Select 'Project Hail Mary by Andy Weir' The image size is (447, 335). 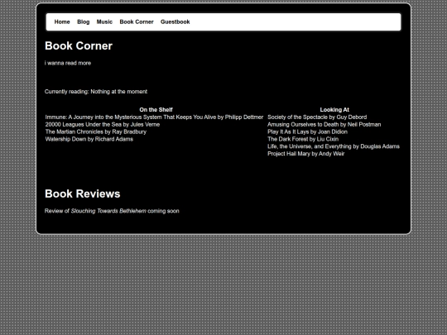[x=306, y=154]
